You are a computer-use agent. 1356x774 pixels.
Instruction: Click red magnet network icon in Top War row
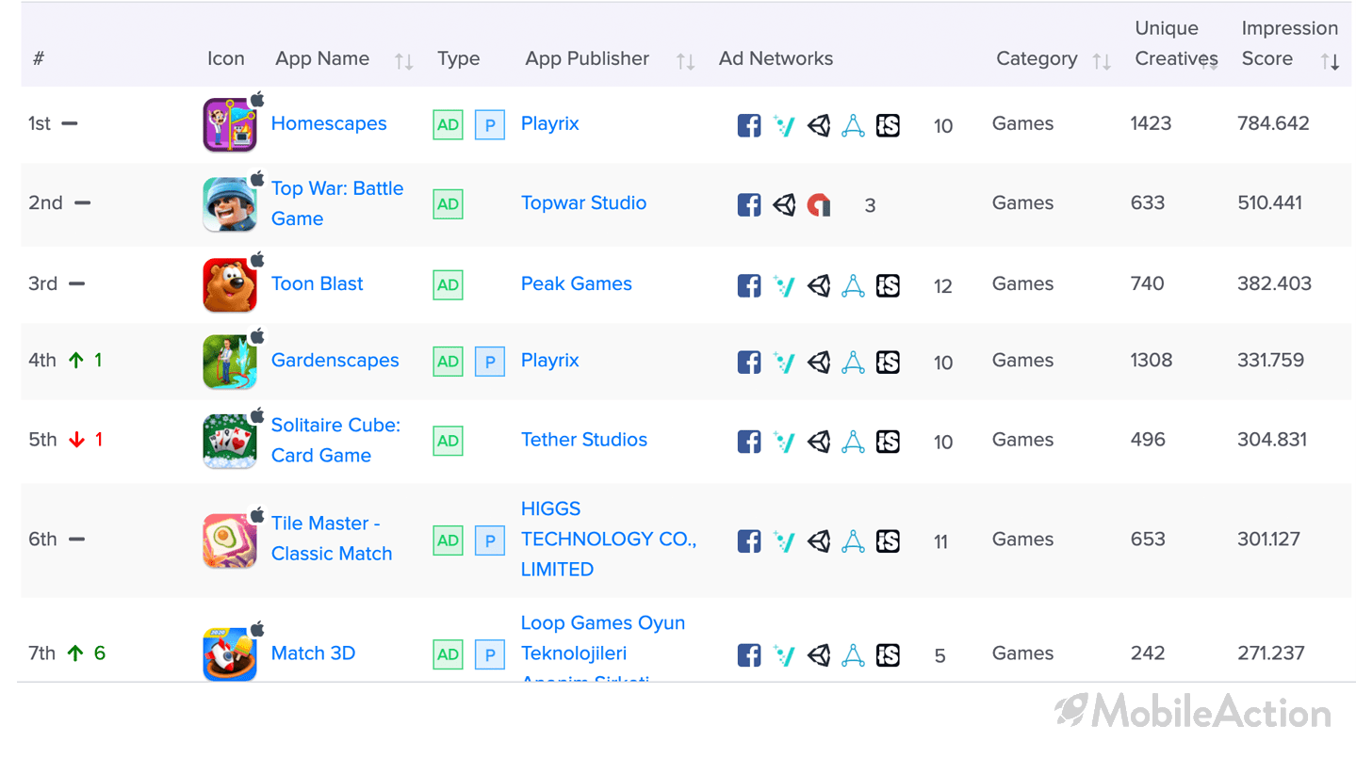coord(819,204)
